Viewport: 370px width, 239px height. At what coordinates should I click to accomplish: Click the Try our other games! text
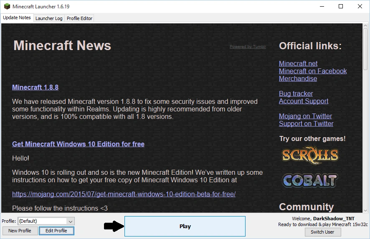(312, 138)
